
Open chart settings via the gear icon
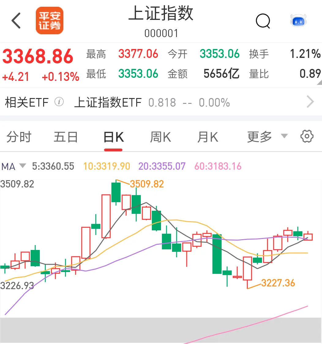[306, 136]
